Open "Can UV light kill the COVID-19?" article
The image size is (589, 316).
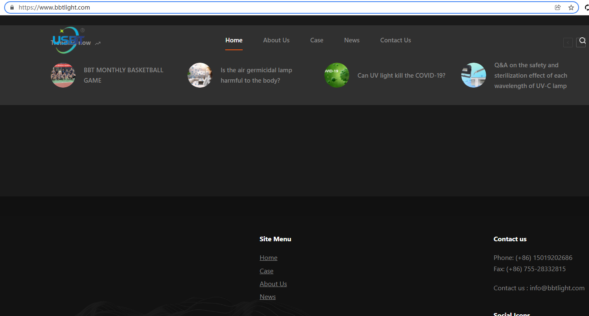[401, 76]
